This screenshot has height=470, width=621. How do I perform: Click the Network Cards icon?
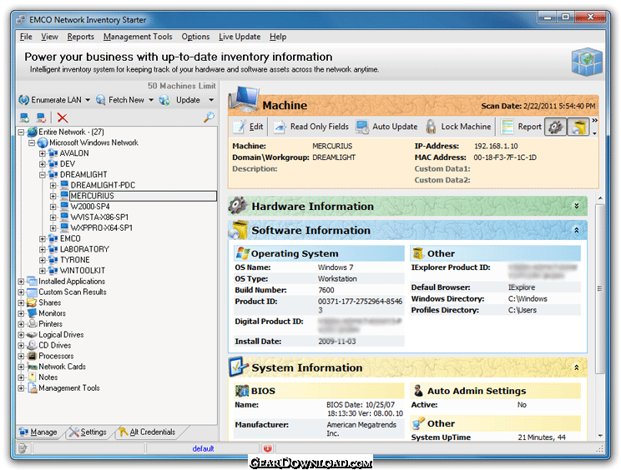[32, 367]
